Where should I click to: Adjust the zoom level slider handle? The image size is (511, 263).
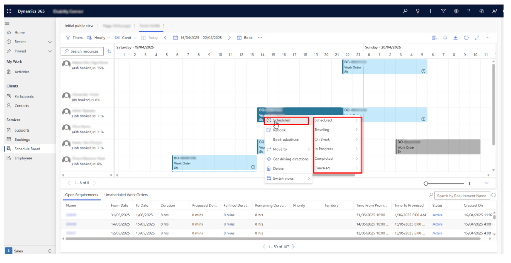[426, 184]
